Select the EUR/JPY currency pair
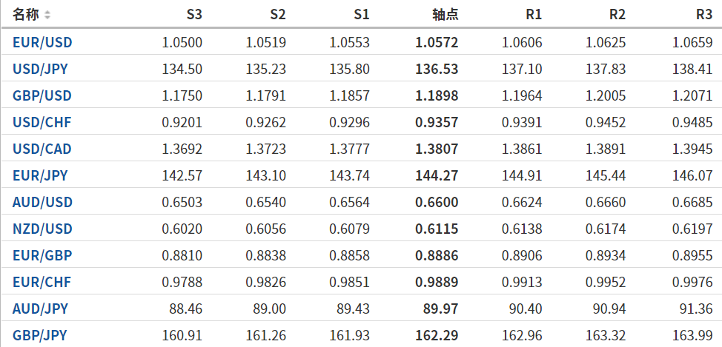This screenshot has width=722, height=347. pyautogui.click(x=40, y=176)
